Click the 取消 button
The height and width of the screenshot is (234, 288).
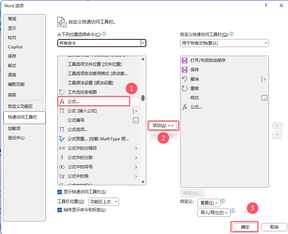[274, 227]
